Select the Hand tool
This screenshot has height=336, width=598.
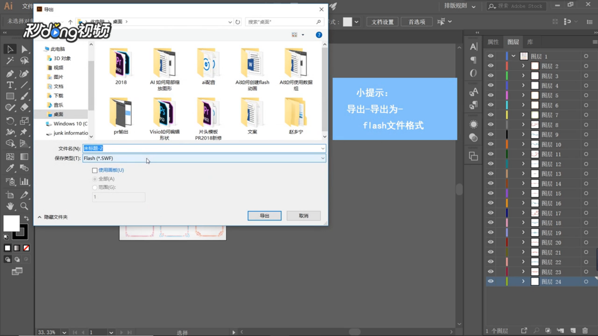(x=10, y=206)
